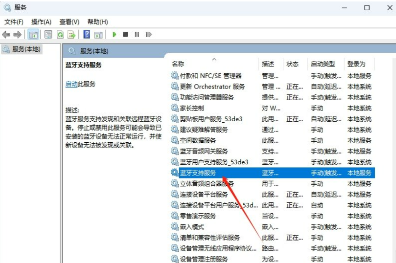The height and width of the screenshot is (263, 396).
Task: Click the gear icon beside 建议疑难解答服务
Action: (x=175, y=129)
